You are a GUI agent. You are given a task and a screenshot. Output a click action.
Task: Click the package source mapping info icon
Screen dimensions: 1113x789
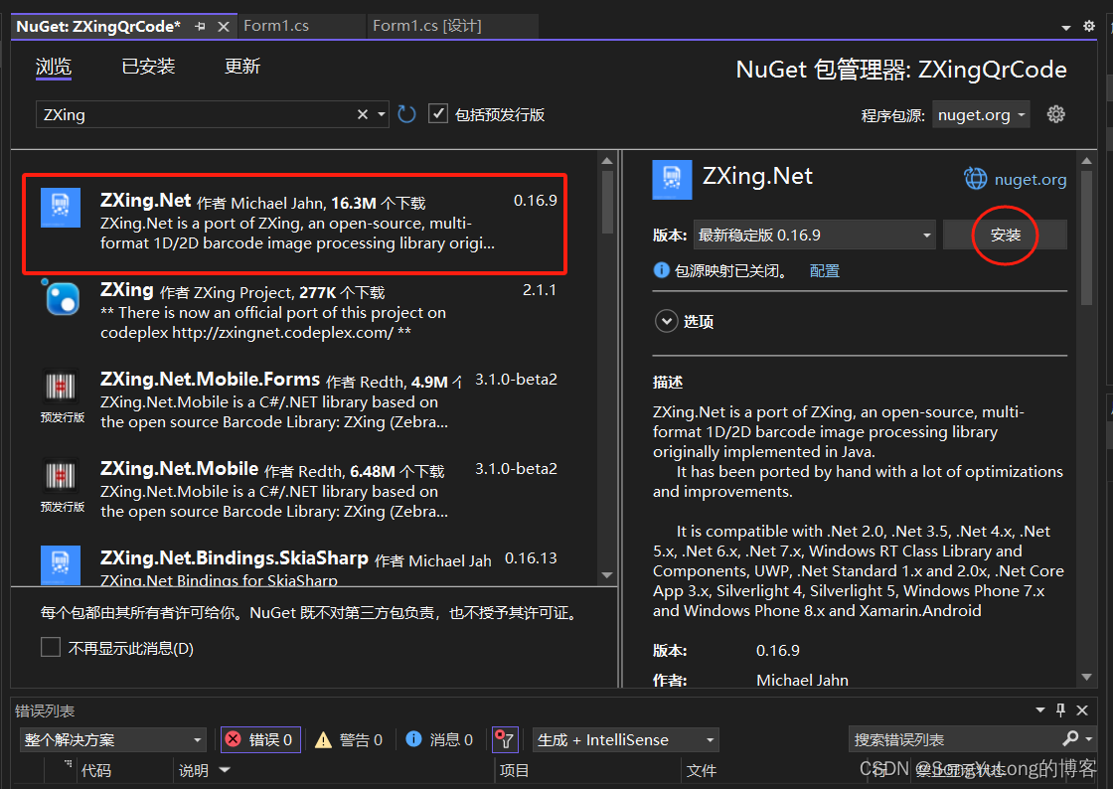tap(661, 270)
